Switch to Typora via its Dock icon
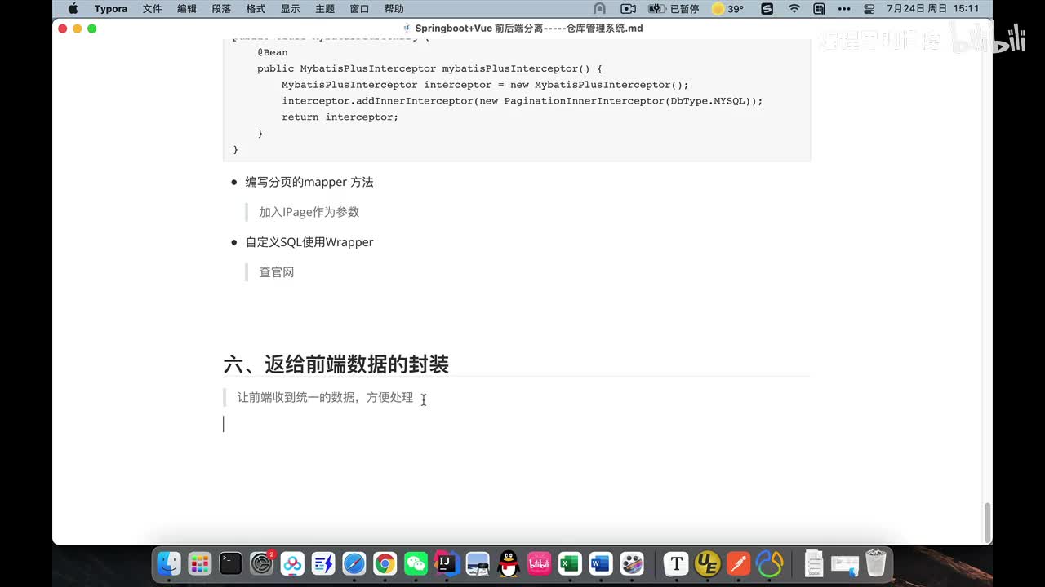The image size is (1045, 587). coord(676,563)
